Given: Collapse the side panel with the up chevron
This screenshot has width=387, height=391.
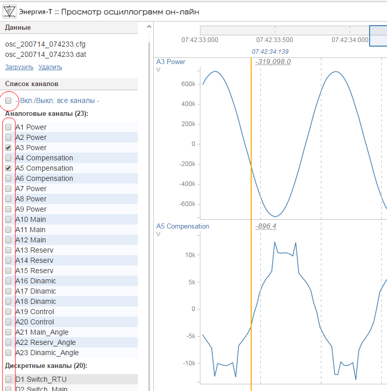Looking at the screenshot, I should click(149, 27).
